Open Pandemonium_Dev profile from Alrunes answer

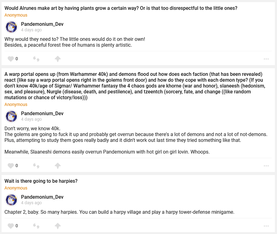[x=42, y=24]
